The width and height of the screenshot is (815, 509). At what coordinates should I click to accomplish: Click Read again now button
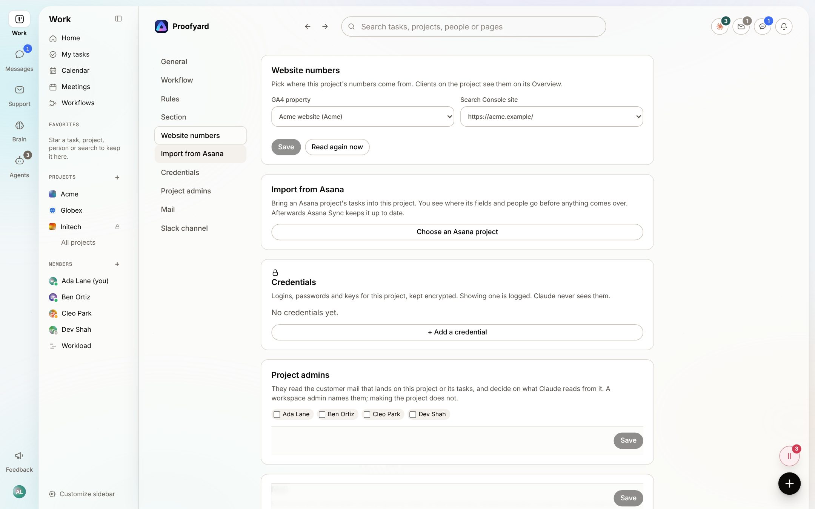coord(337,147)
